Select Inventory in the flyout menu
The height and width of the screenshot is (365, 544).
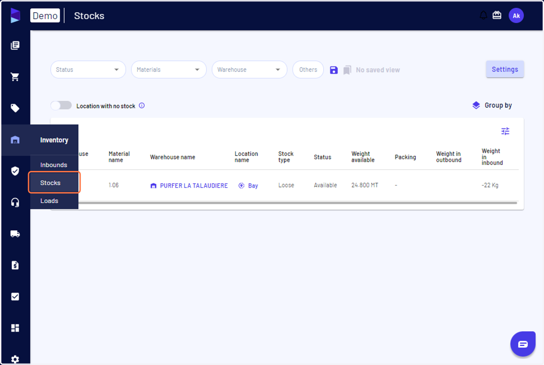[54, 140]
